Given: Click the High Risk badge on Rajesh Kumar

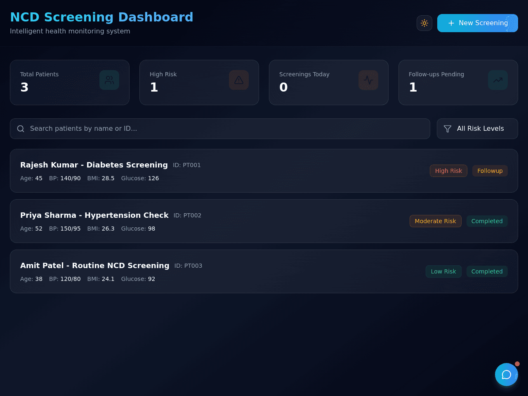Looking at the screenshot, I should (448, 171).
